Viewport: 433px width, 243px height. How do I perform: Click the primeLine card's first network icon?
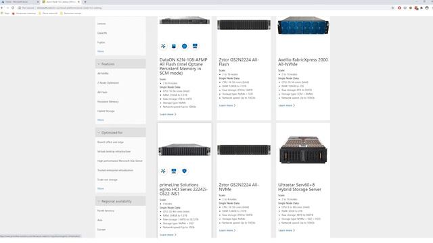point(163,171)
